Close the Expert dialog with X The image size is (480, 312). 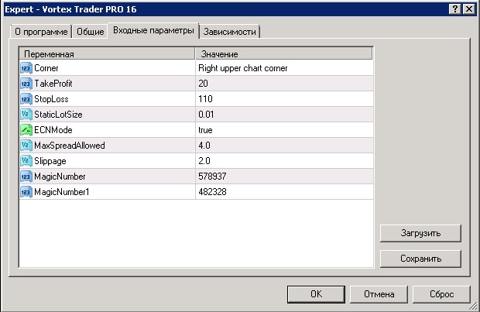(x=468, y=9)
